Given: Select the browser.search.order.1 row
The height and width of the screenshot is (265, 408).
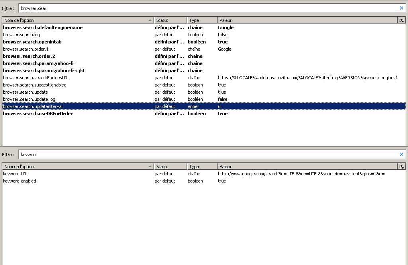Looking at the screenshot, I should pos(204,49).
